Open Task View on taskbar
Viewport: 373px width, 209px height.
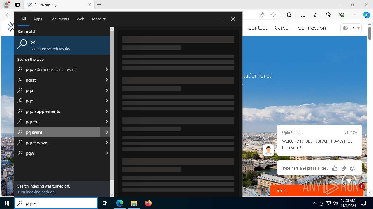(105, 203)
